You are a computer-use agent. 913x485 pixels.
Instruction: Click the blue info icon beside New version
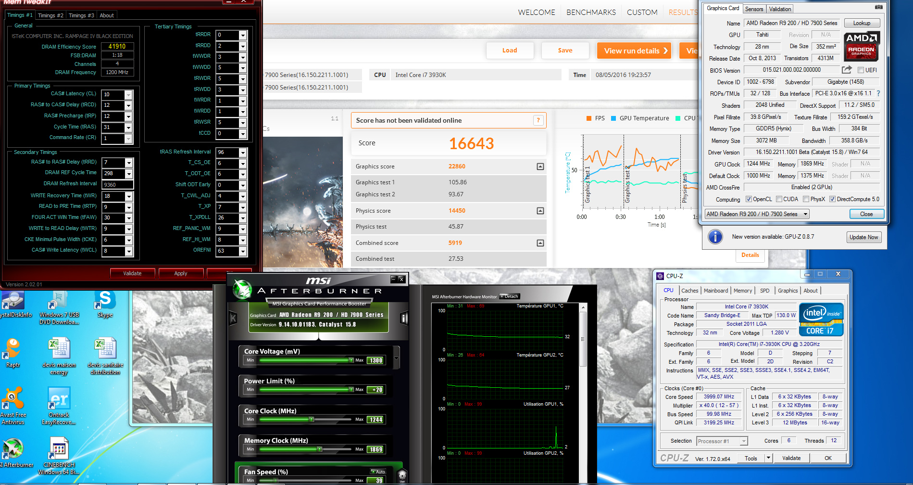[715, 237]
